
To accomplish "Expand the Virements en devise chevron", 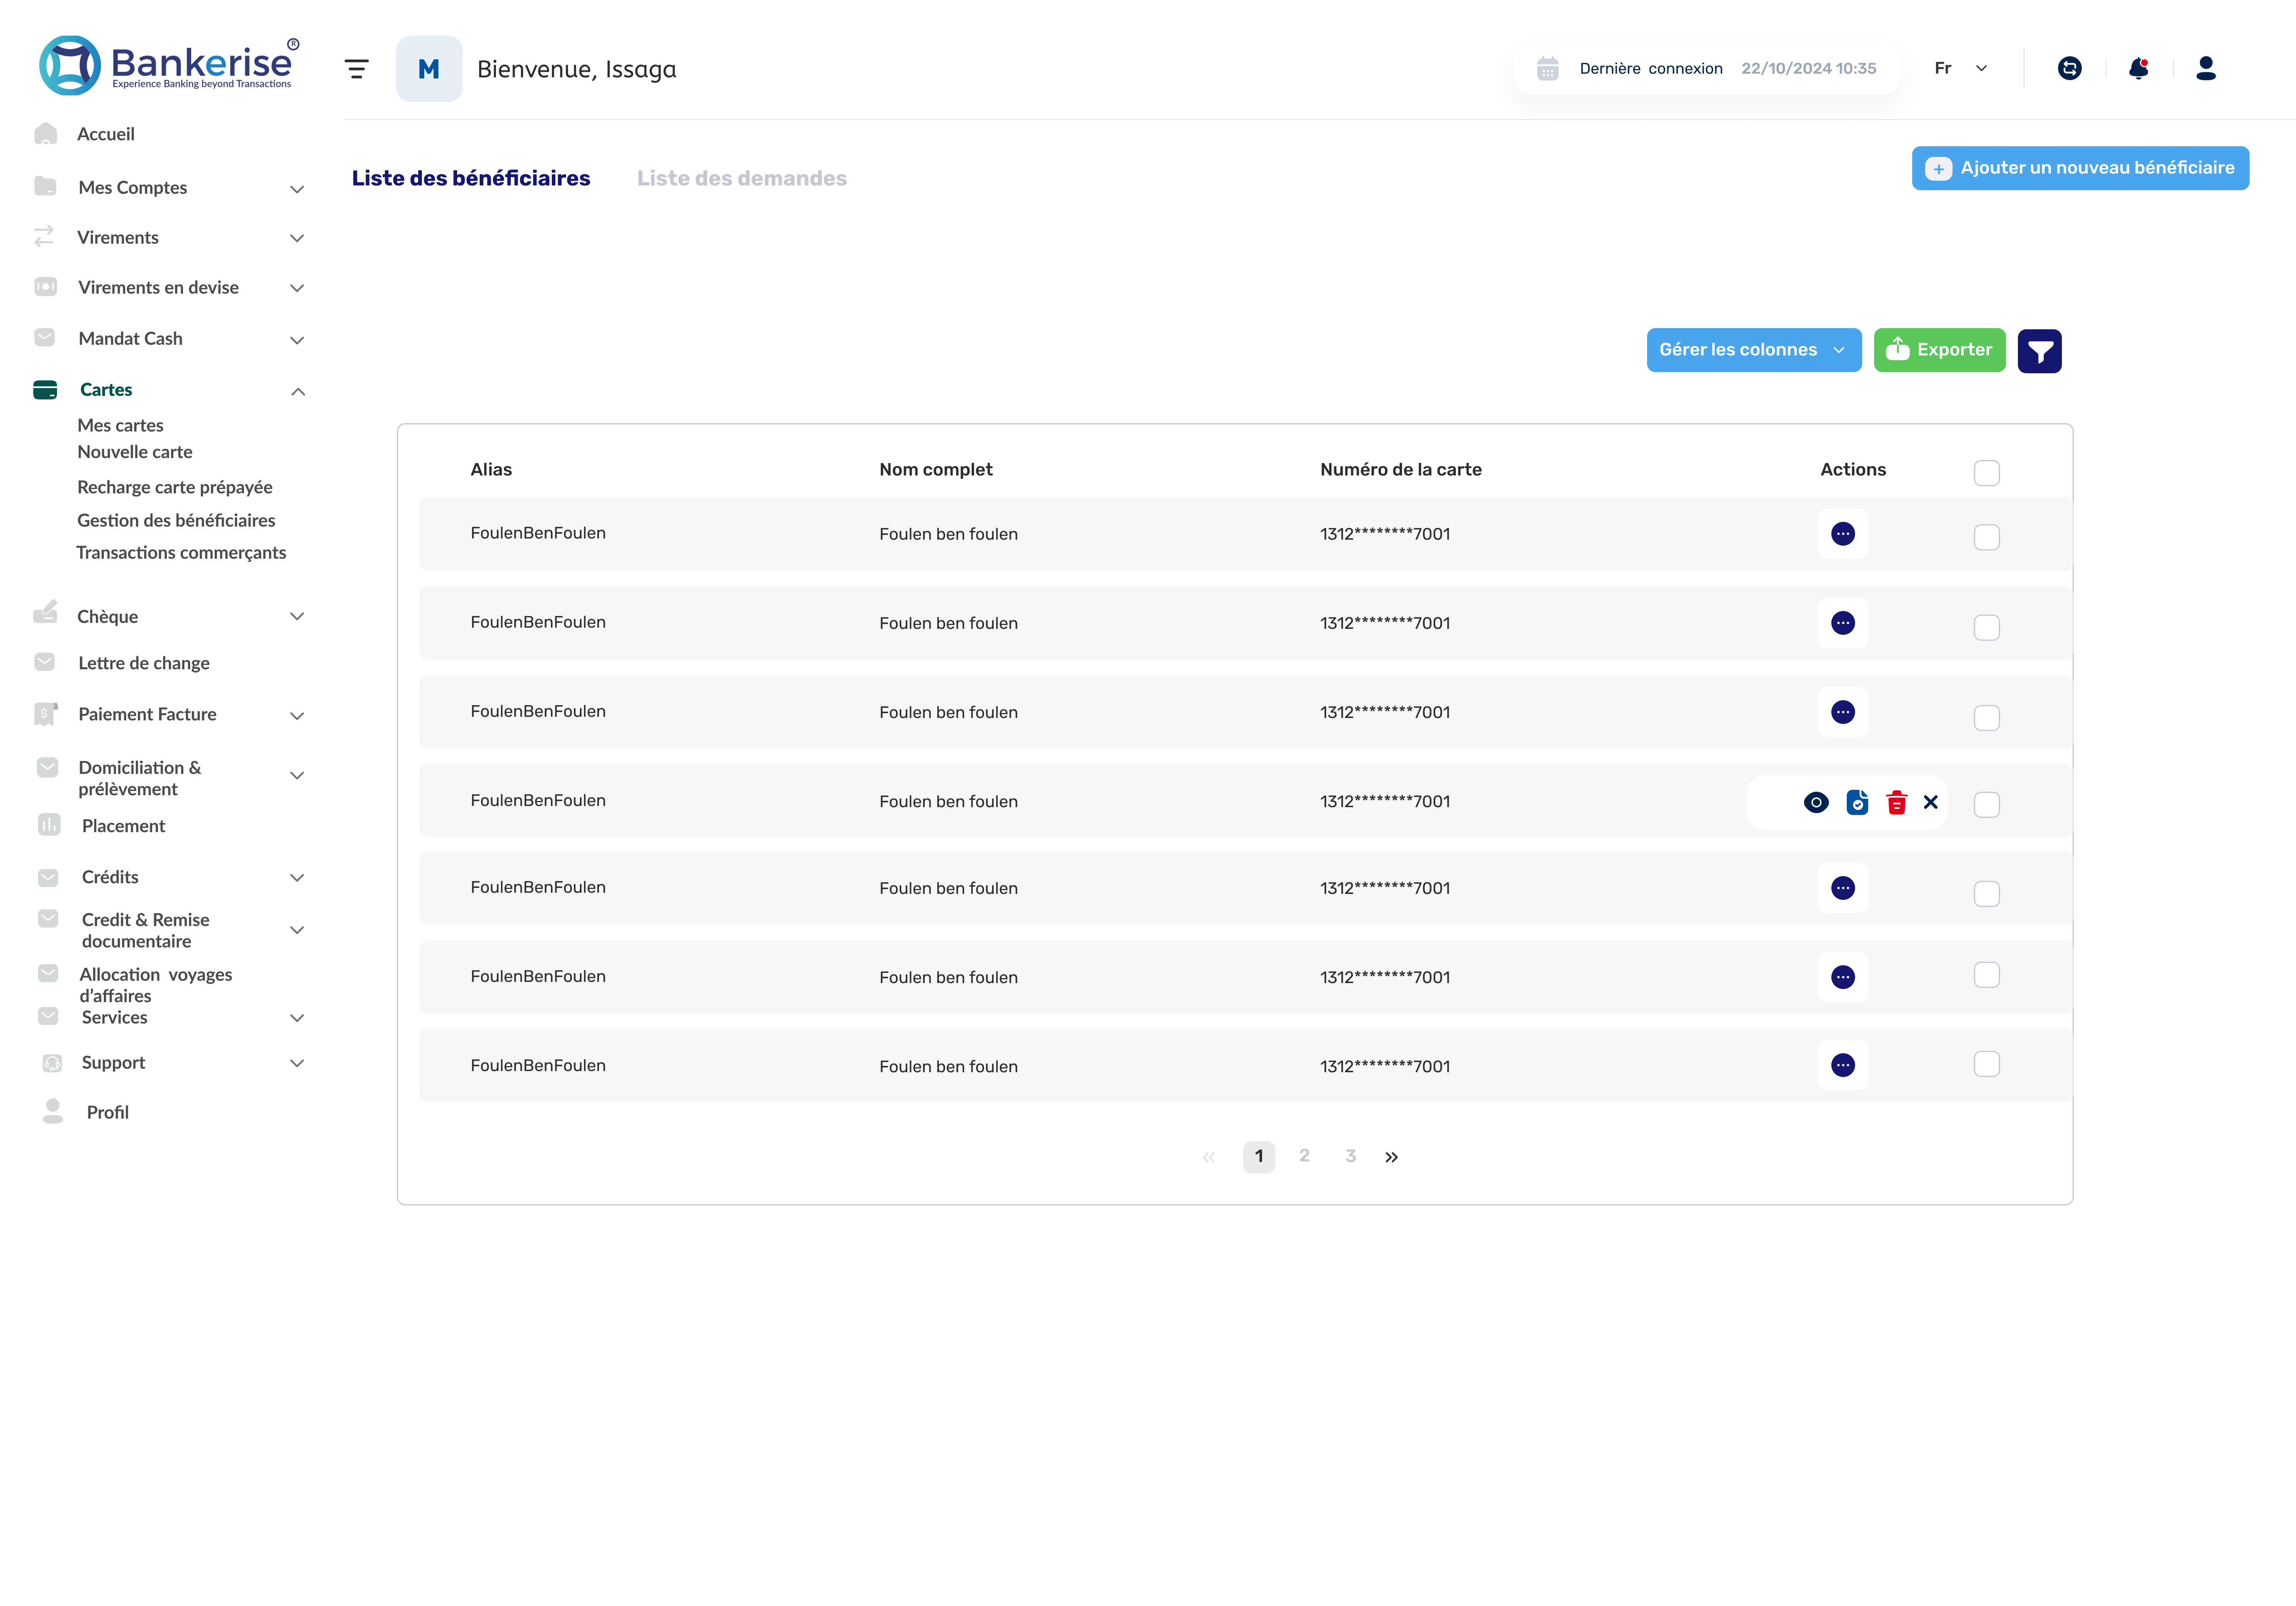I will 297,288.
